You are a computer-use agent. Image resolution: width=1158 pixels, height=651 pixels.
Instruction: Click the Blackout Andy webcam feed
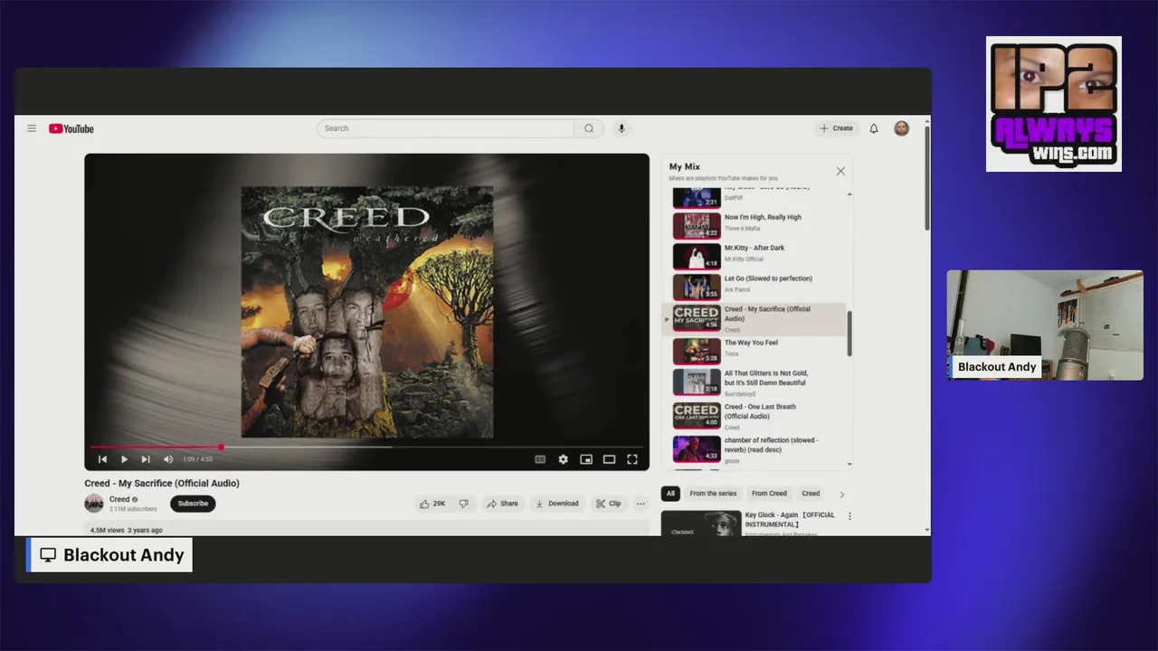tap(1045, 325)
